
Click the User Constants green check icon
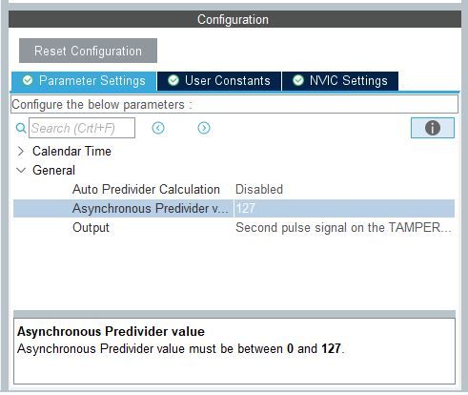pos(173,80)
